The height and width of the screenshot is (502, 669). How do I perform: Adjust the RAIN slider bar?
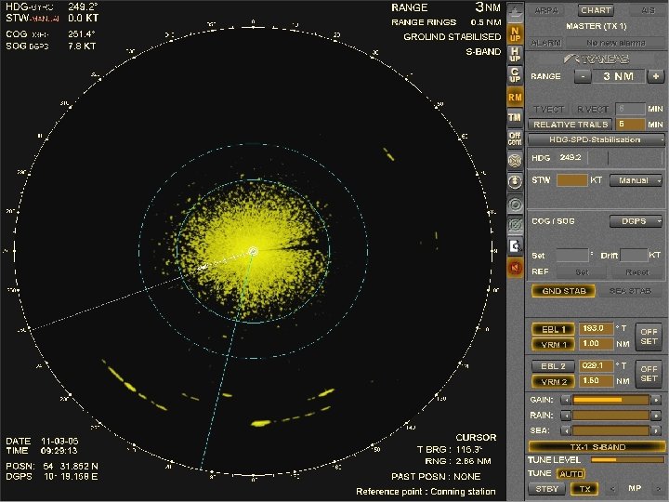tap(610, 416)
